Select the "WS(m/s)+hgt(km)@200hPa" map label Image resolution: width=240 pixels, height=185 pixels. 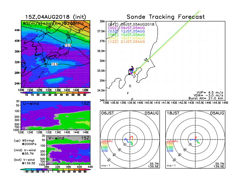(x=53, y=24)
